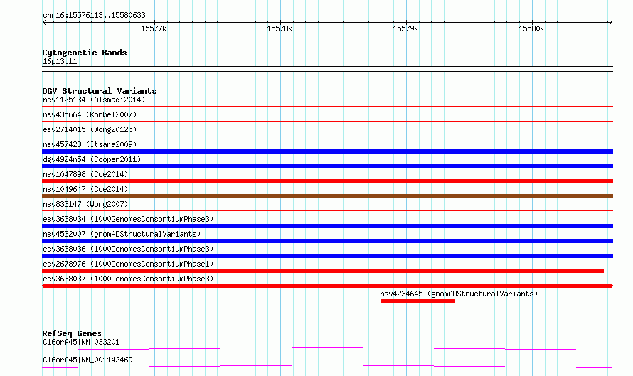633x376 pixels.
Task: Click the nsv4234645 (gnomADStructuralVariants) label
Action: click(x=459, y=294)
